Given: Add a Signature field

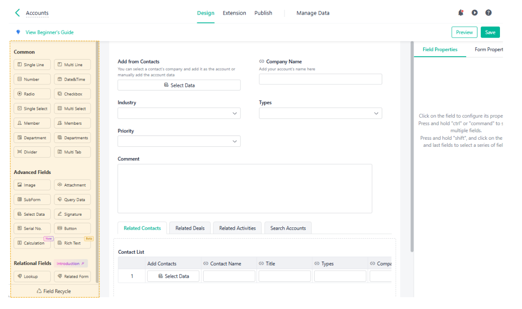Looking at the screenshot, I should pyautogui.click(x=72, y=214).
